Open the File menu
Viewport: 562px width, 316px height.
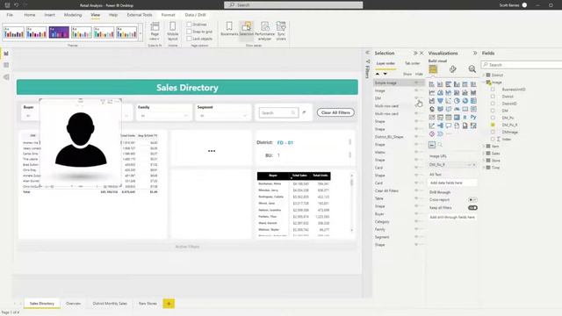(x=10, y=15)
